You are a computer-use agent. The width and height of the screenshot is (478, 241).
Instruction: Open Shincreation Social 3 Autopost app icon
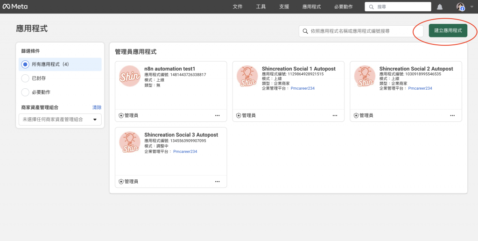(130, 142)
